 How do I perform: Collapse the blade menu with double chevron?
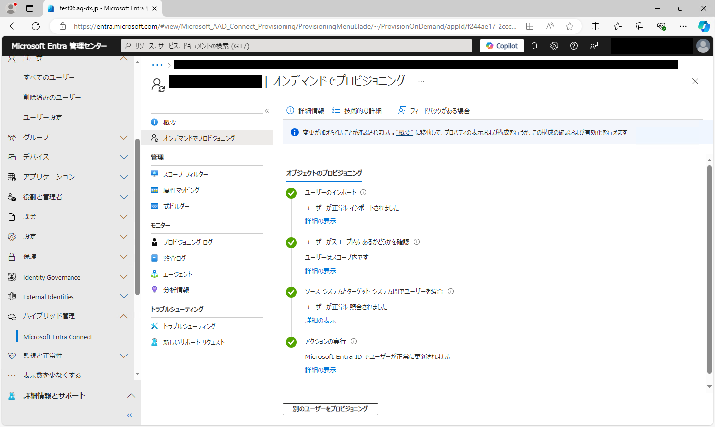coord(267,111)
